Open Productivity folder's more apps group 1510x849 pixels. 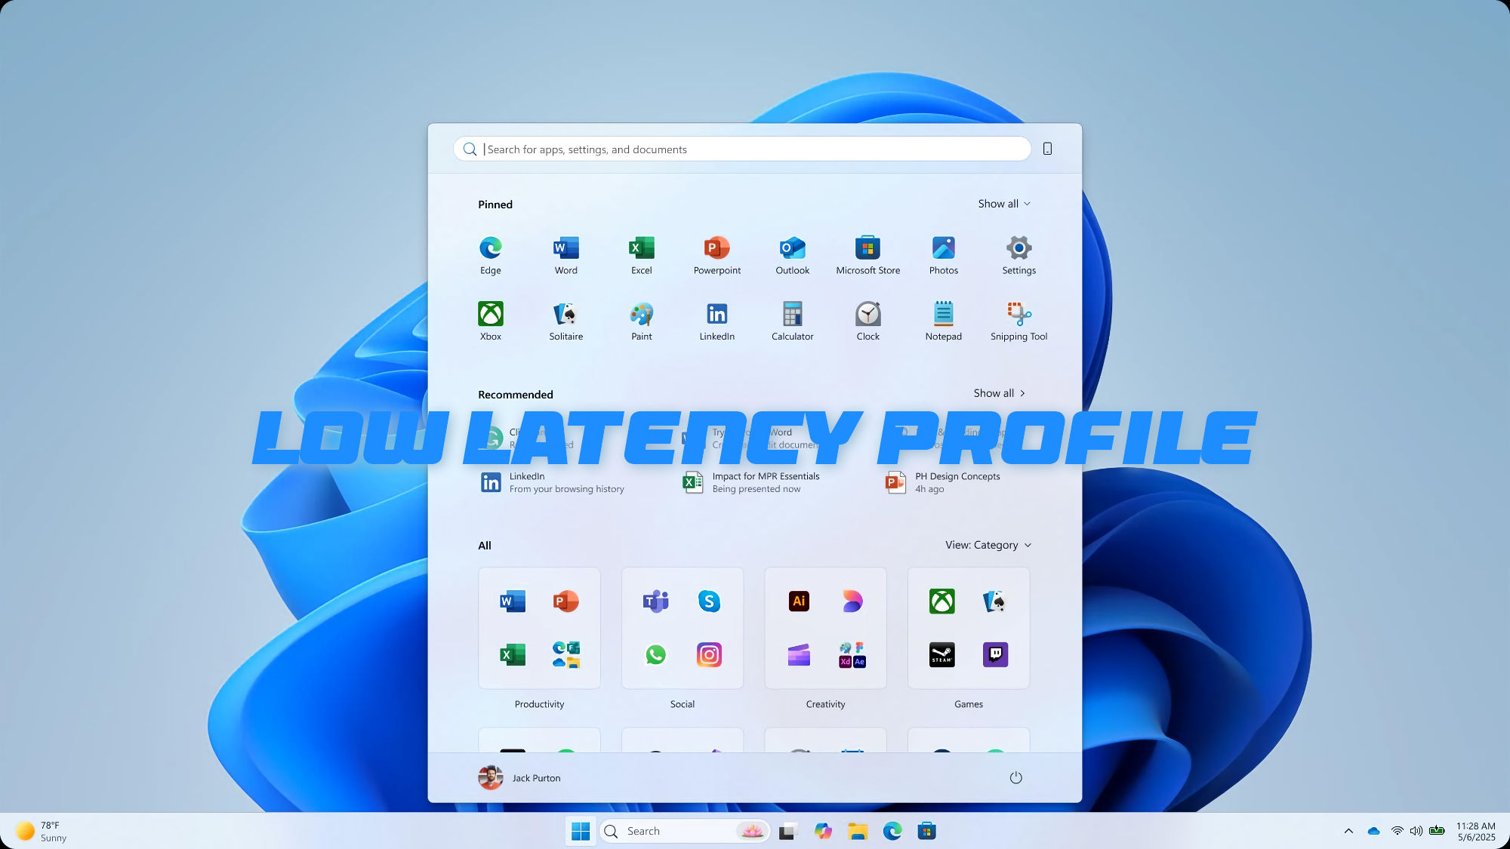pos(566,654)
